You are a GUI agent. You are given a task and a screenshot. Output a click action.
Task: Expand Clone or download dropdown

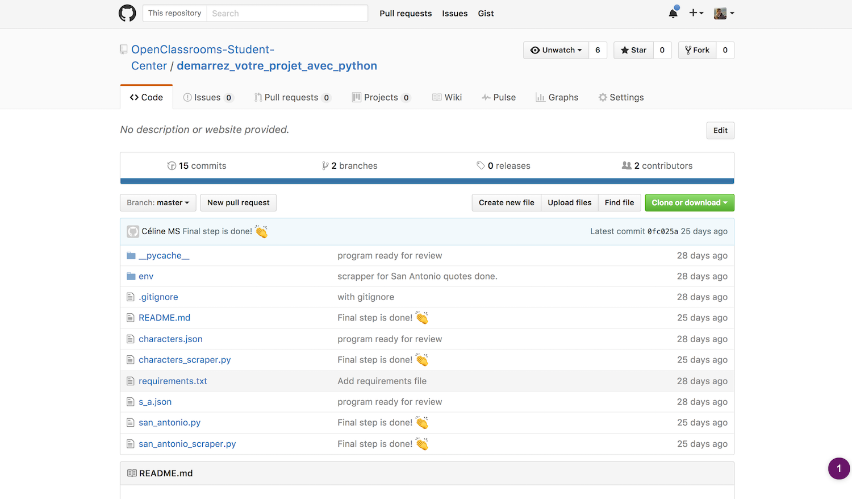(690, 203)
